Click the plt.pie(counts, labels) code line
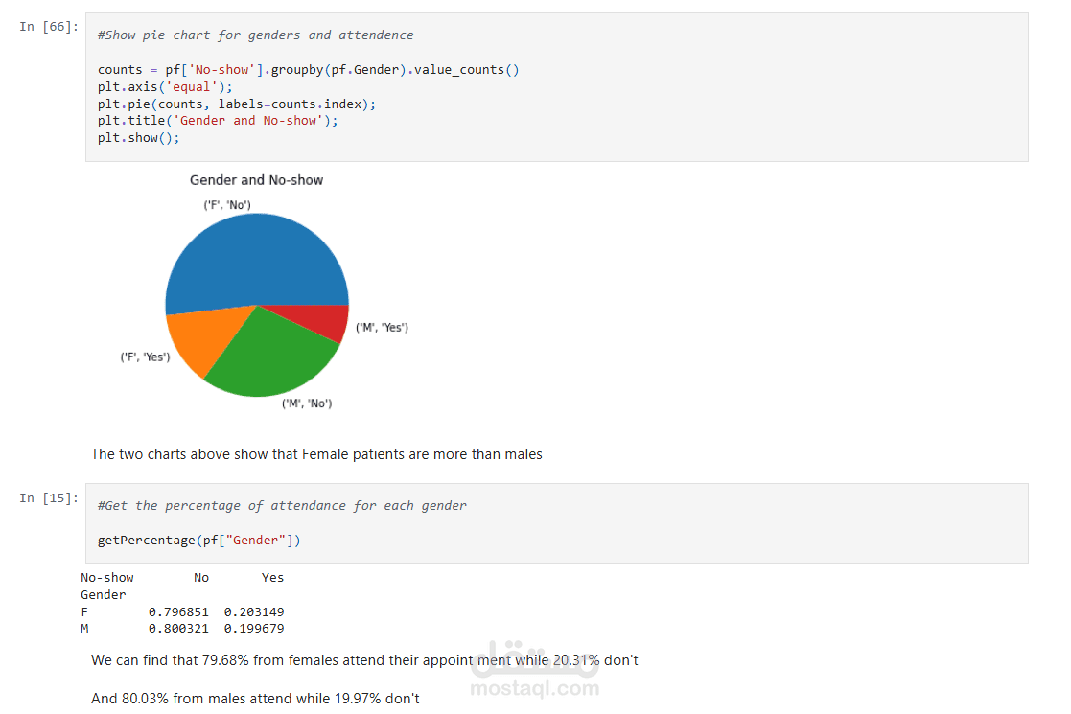The height and width of the screenshot is (714, 1071). [236, 104]
